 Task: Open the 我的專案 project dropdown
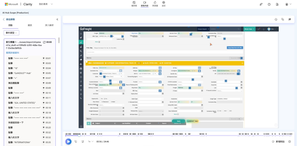tap(46, 4)
